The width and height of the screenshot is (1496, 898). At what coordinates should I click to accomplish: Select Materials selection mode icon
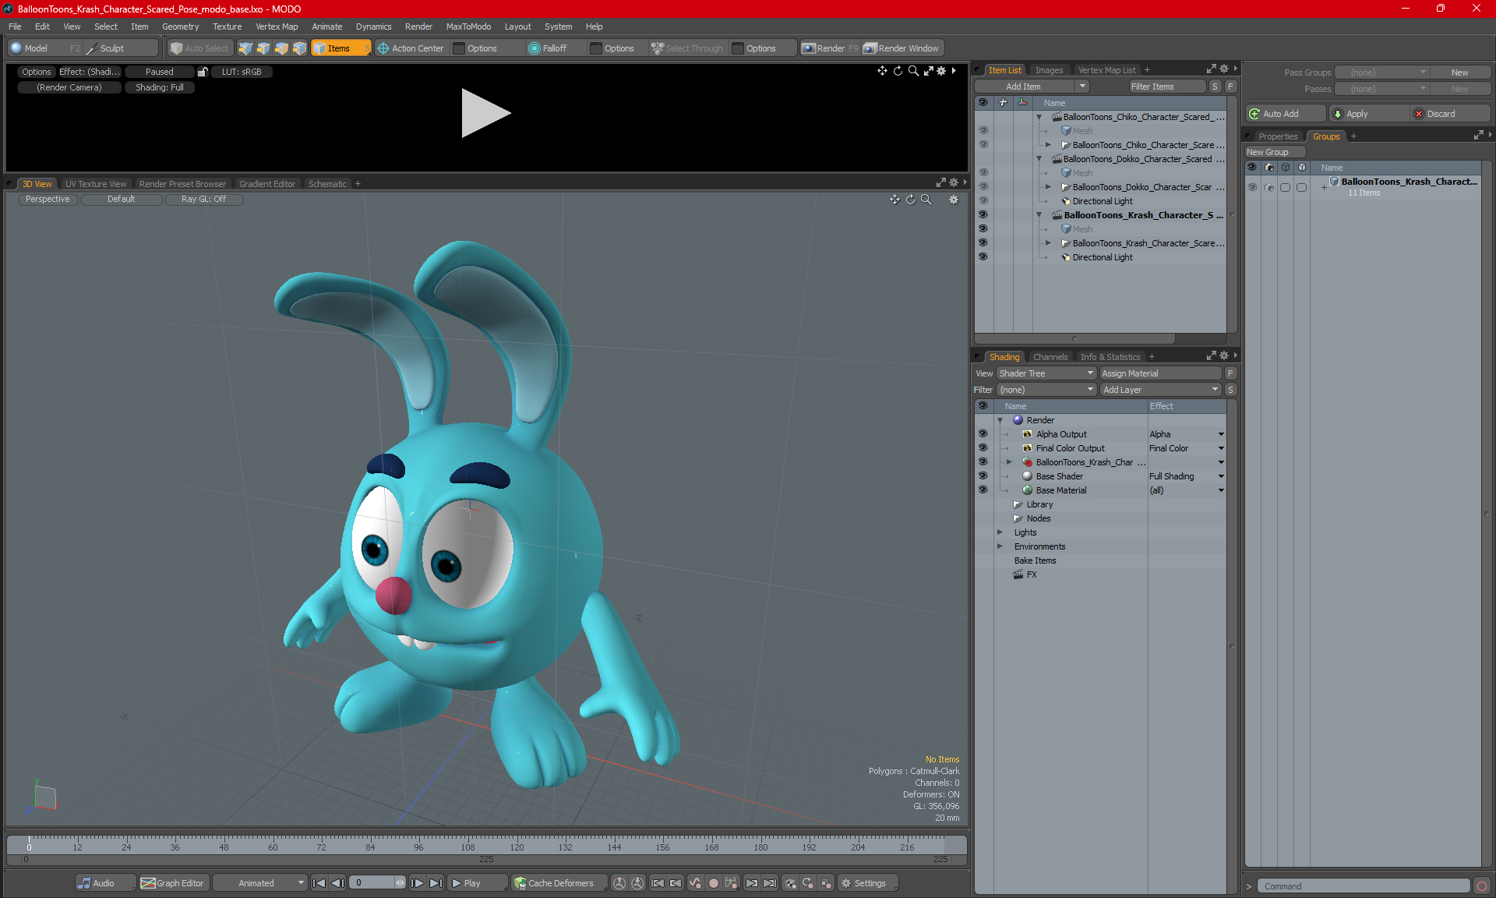click(x=300, y=48)
